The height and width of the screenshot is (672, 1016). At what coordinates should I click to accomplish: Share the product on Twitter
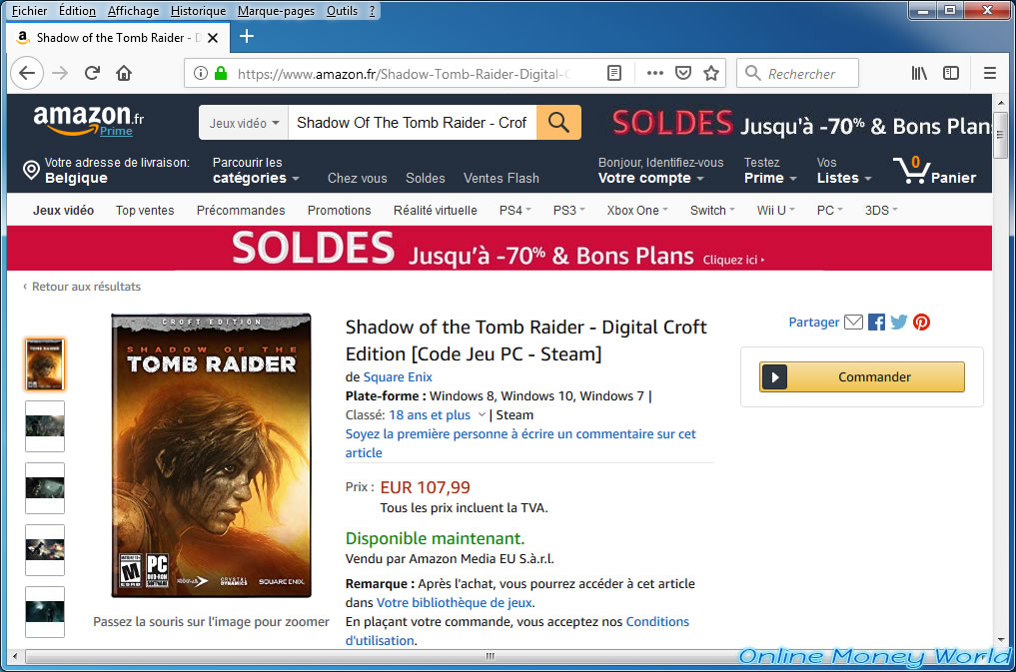(x=899, y=322)
